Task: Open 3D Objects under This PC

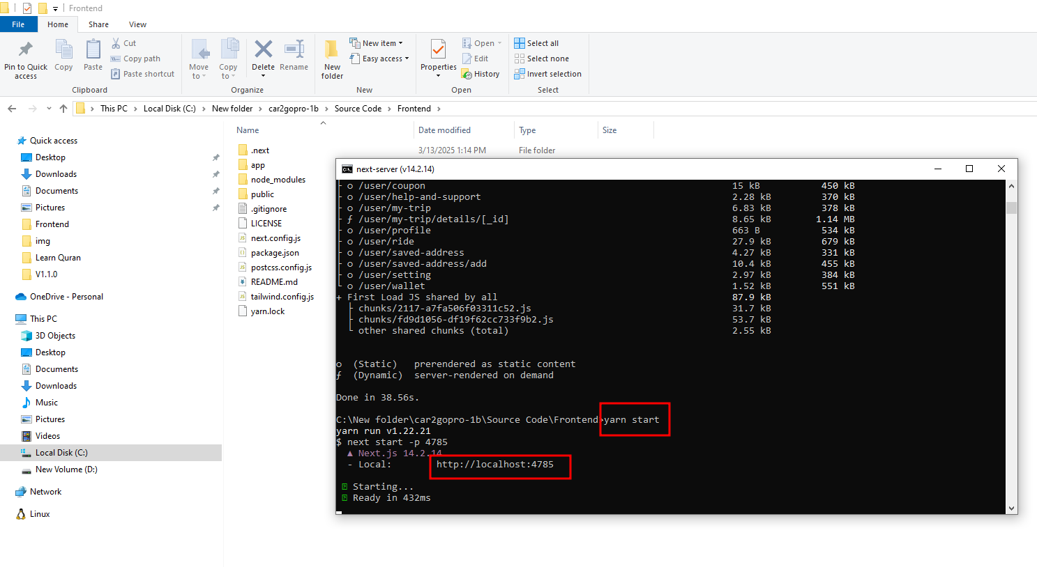Action: coord(55,336)
